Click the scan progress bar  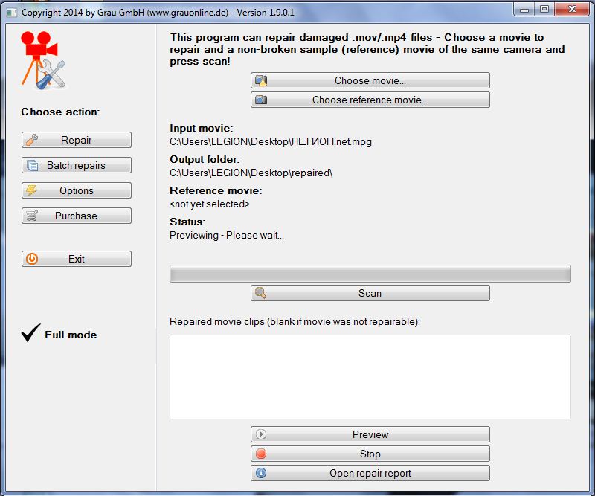coord(370,274)
